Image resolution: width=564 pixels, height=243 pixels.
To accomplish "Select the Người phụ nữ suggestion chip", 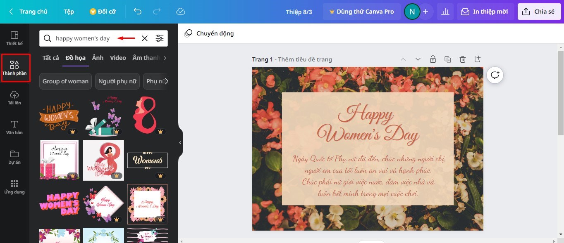I will (117, 81).
